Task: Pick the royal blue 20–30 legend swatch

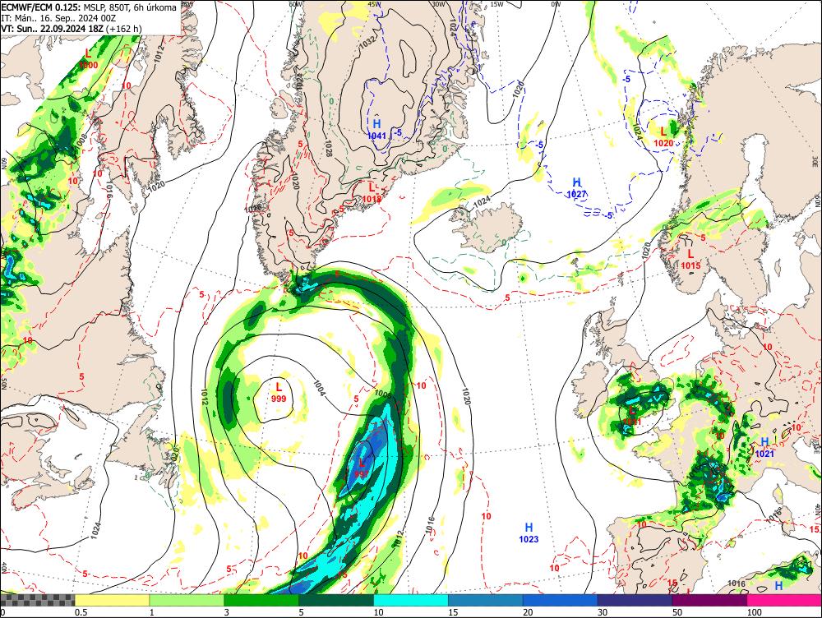Action: [560, 600]
